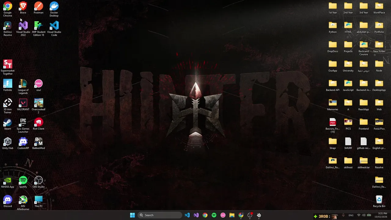Select the Fortnite desktop shortcut
The image size is (391, 220).
pos(8,85)
